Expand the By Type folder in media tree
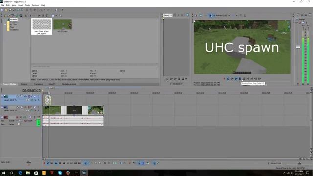Viewport: 313px width, 176px height. pos(5,24)
